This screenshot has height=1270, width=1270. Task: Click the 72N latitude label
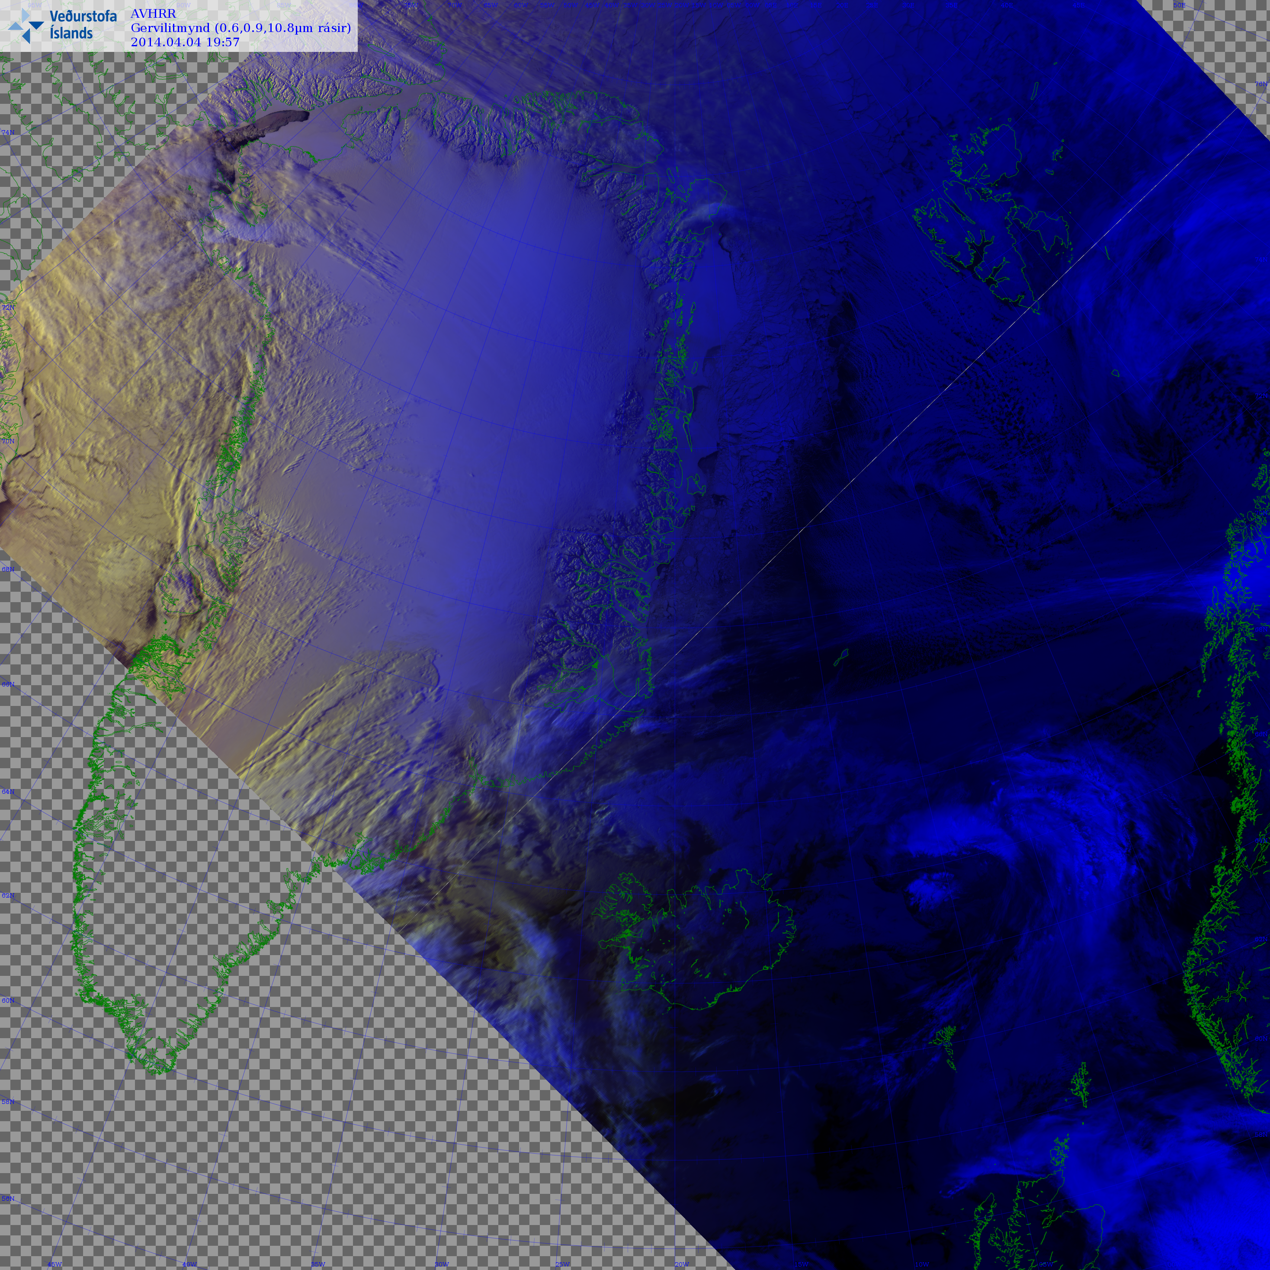tap(8, 307)
